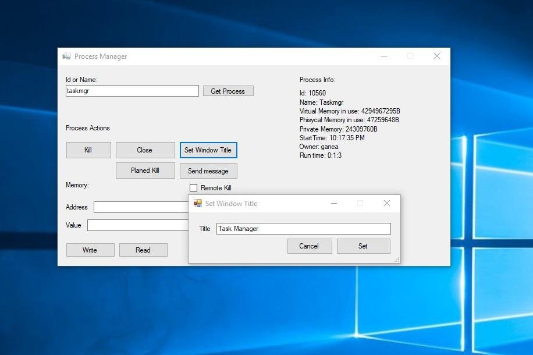Viewport: 533px width, 355px height.
Task: Close the Set Window Title dialog
Action: pyautogui.click(x=386, y=203)
